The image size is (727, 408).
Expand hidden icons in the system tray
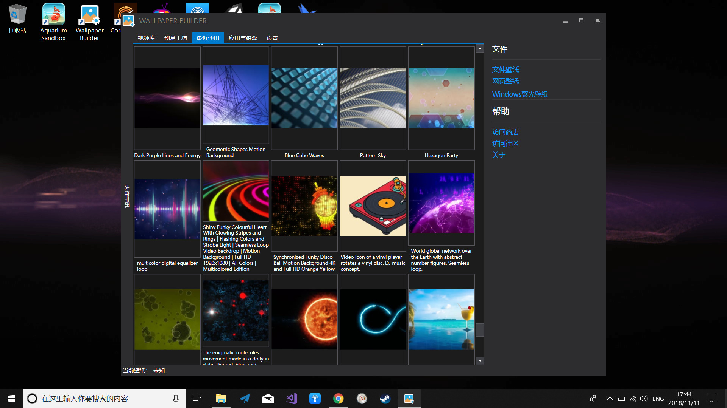pos(610,398)
